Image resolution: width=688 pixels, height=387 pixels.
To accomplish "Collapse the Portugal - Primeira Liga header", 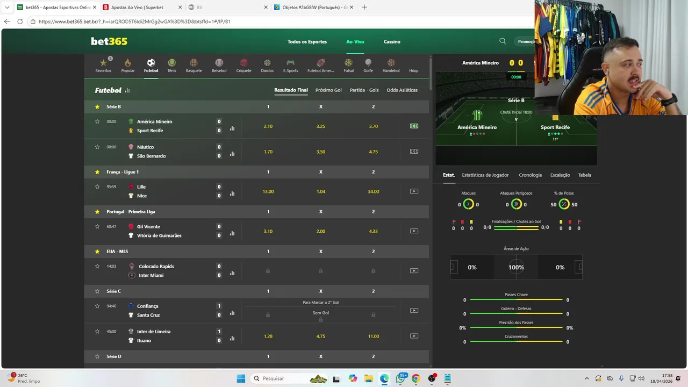I will tap(256, 212).
